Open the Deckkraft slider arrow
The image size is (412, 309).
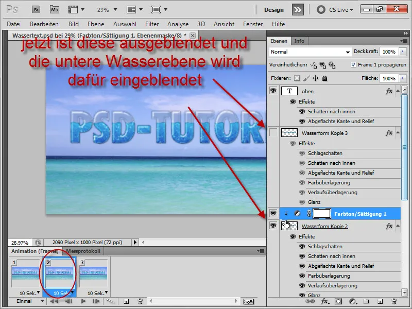pos(402,51)
